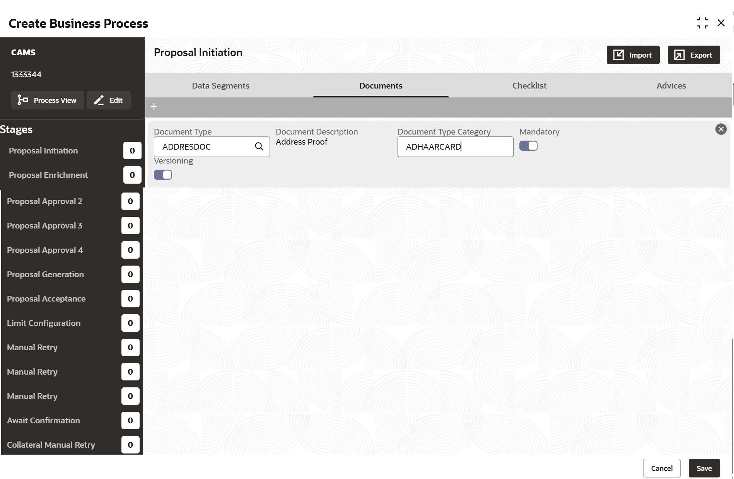This screenshot has width=734, height=479.
Task: Click the count badge beside Await Confirmation
Action: click(x=130, y=421)
